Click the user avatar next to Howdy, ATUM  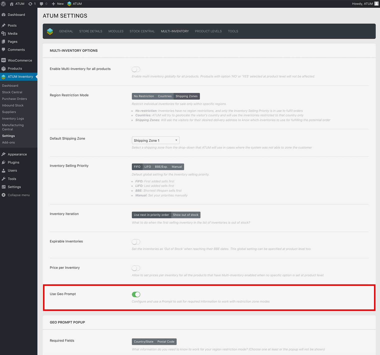376,4
